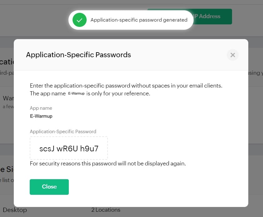The image size is (263, 217).
Task: Click the password generated toast message text
Action: pos(139,20)
